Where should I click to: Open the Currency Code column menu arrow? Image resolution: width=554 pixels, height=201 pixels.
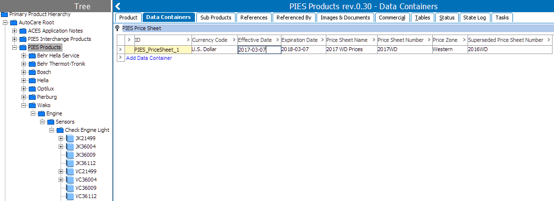coord(234,40)
